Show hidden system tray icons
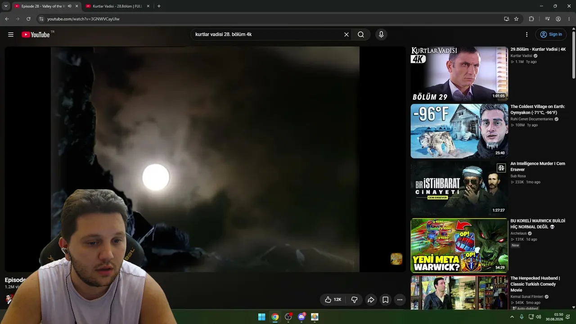Image resolution: width=576 pixels, height=324 pixels. coord(512,317)
